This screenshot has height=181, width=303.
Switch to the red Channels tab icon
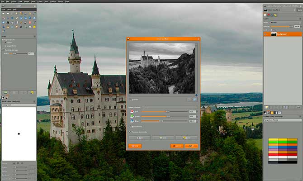tap(269, 15)
